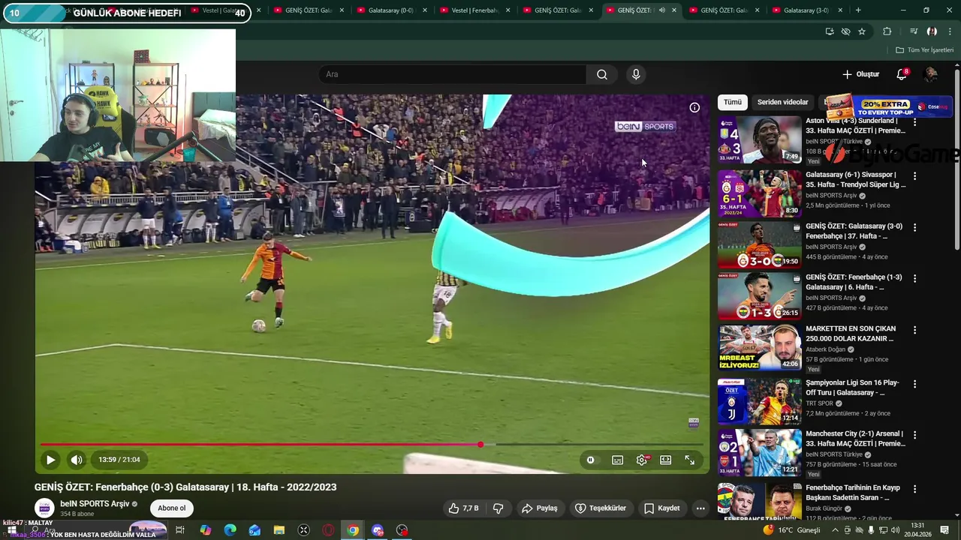Bookmark this page with star icon
The image size is (961, 540).
point(862,31)
